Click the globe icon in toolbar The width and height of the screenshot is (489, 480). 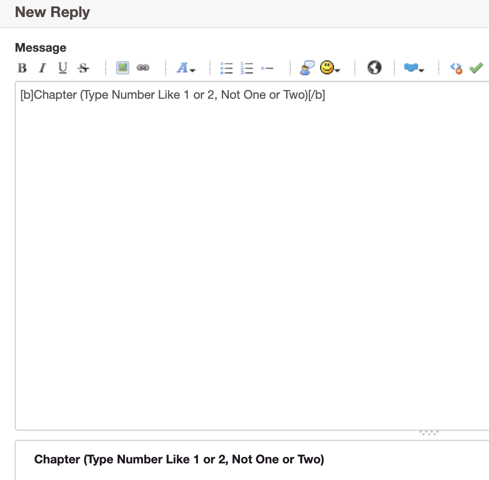coord(374,68)
